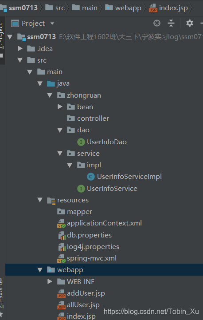Select webapp in the breadcrumb bar
The image size is (203, 320).
point(128,8)
